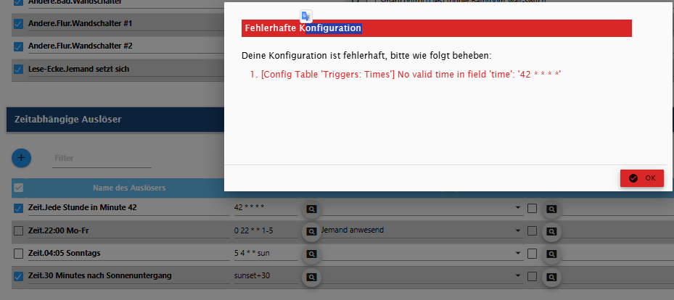
Task: Click 'Name des Auslösers' column header
Action: click(x=129, y=188)
